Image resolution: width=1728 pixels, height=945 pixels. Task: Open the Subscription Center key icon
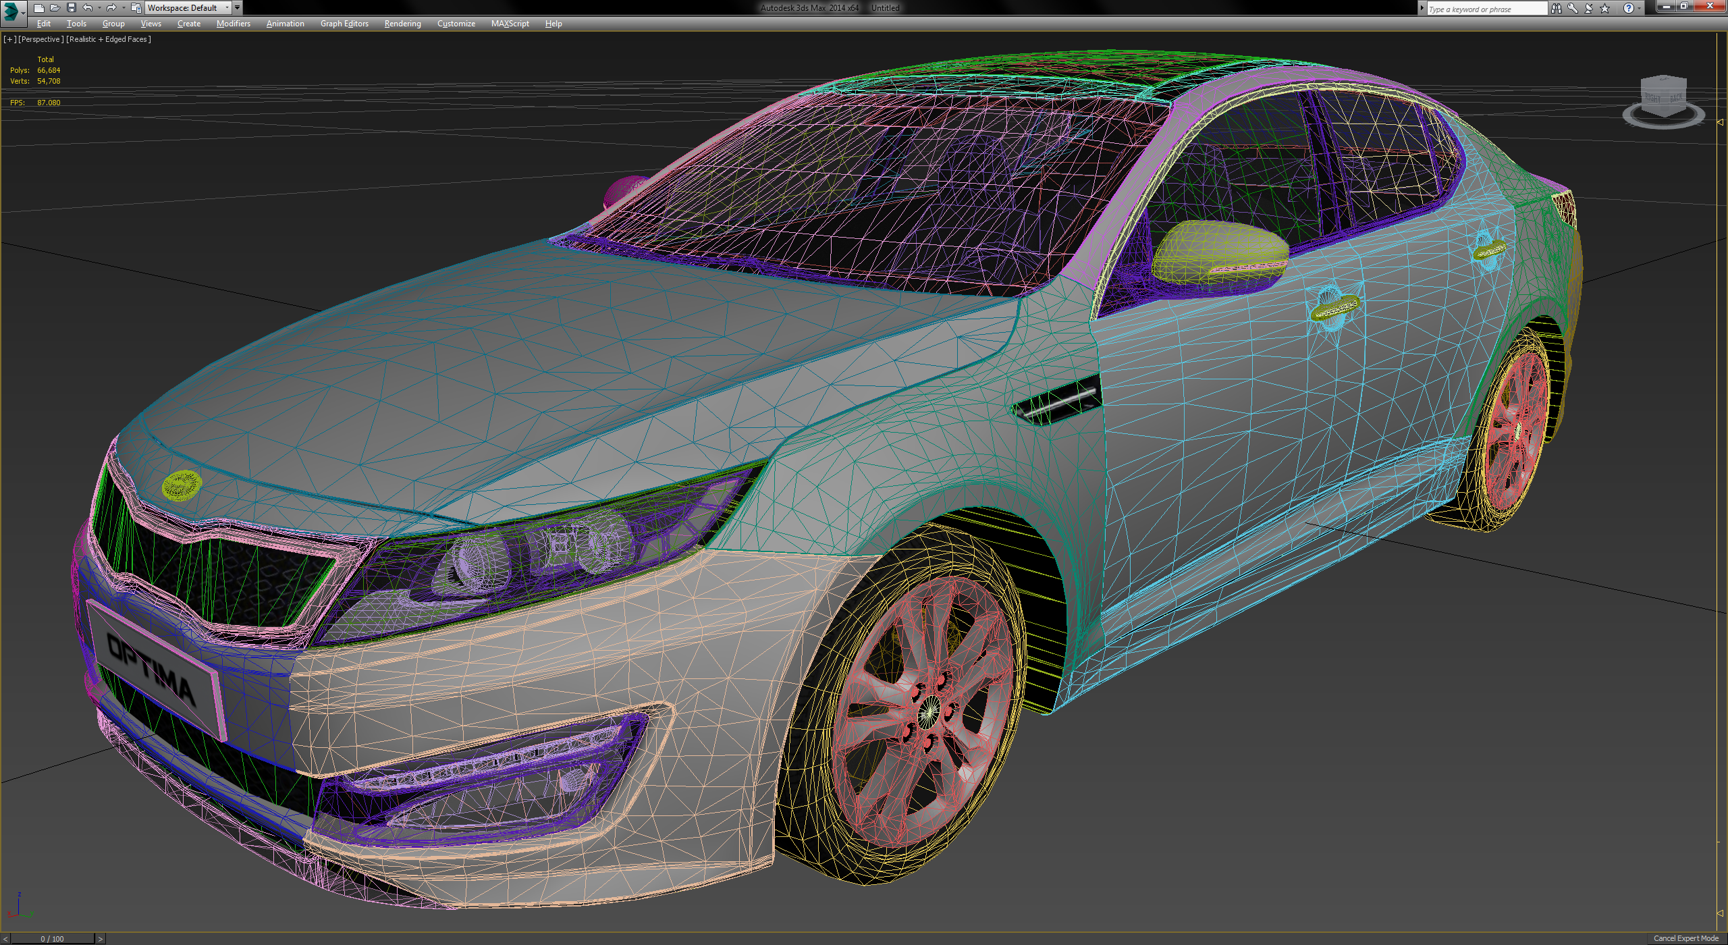point(1572,9)
